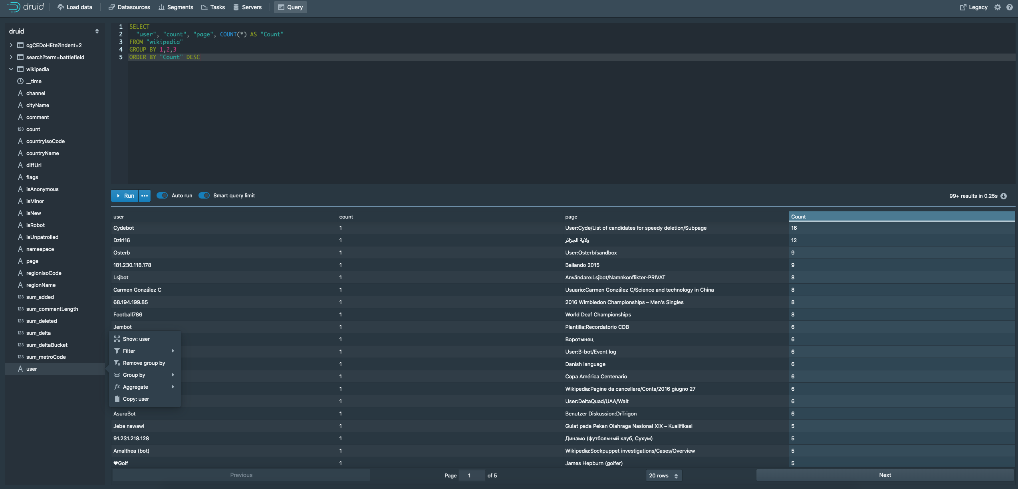This screenshot has width=1018, height=489.
Task: Click the download results icon
Action: point(1004,196)
